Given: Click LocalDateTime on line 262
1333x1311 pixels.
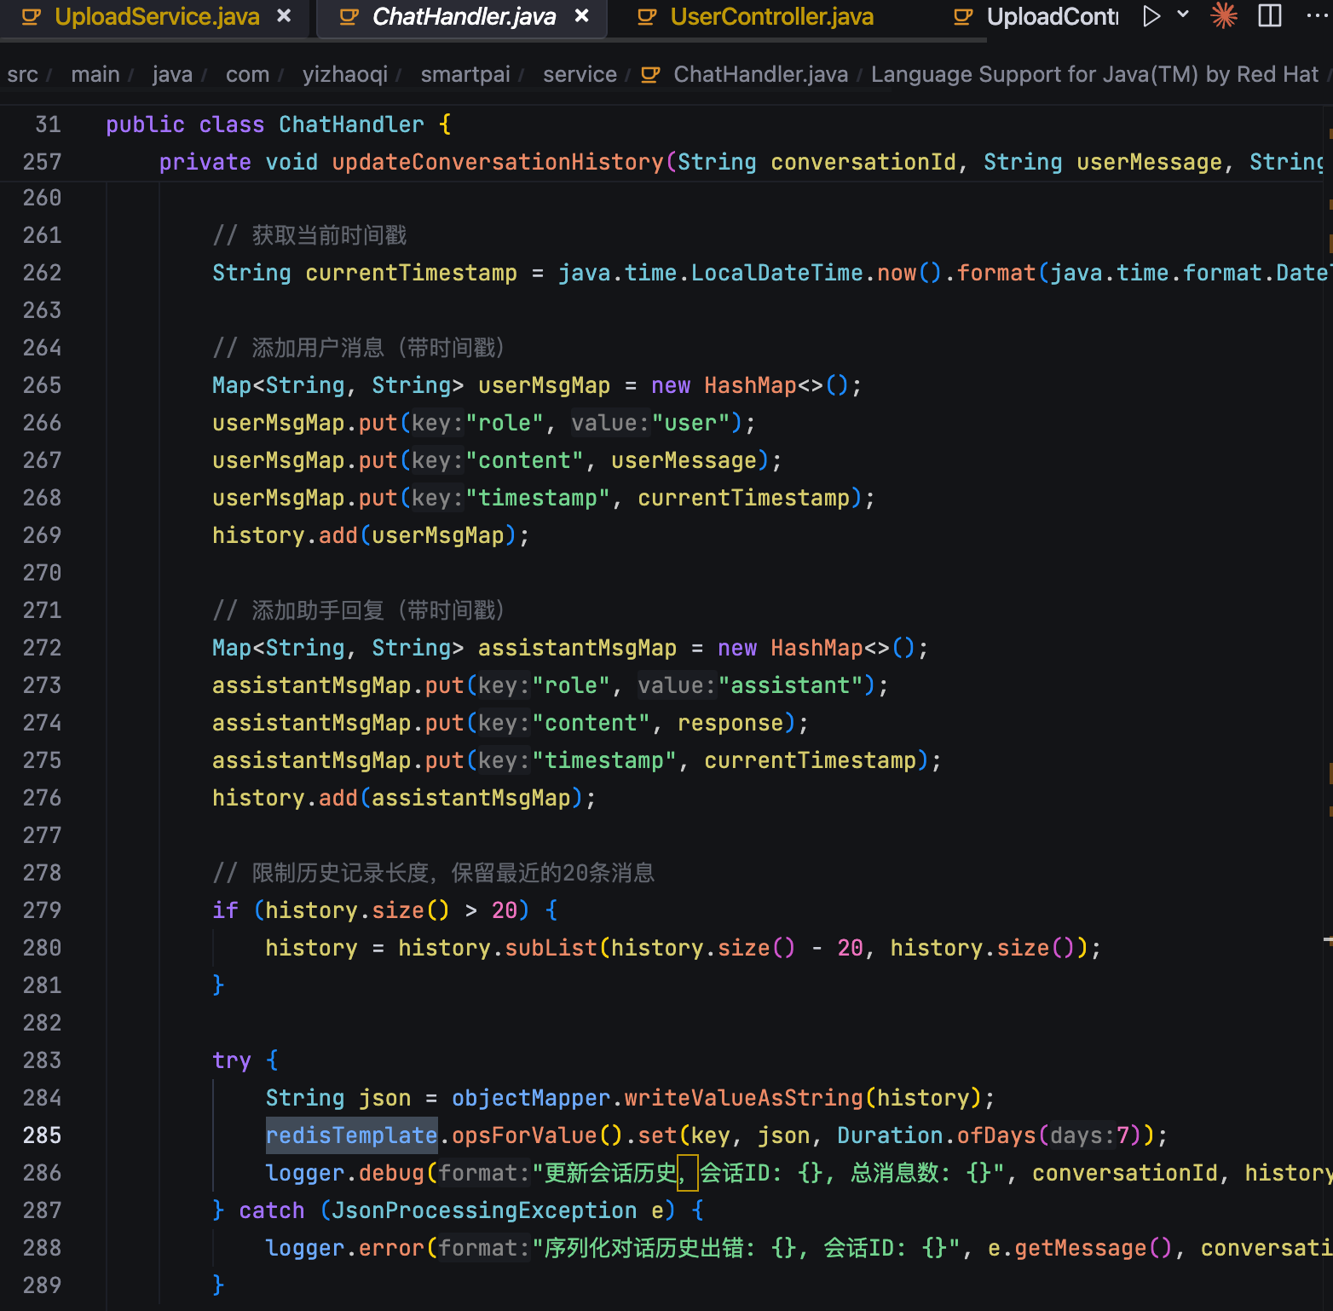Looking at the screenshot, I should click(777, 273).
